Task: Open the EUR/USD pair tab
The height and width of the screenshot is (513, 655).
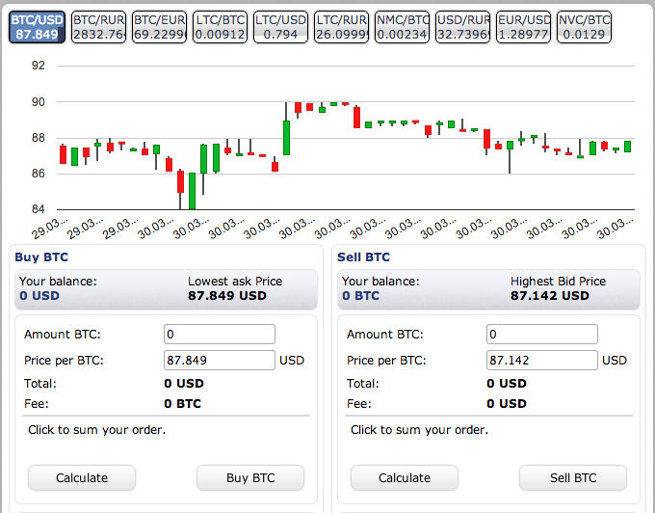Action: [x=523, y=27]
